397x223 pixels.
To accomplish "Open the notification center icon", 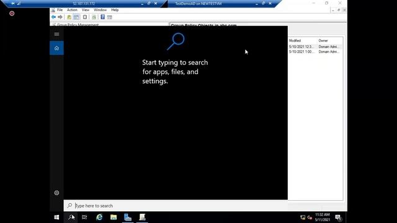I will click(x=338, y=217).
